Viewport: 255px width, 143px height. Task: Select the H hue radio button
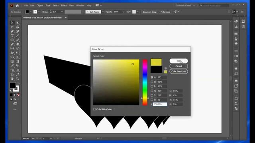[x=152, y=77]
